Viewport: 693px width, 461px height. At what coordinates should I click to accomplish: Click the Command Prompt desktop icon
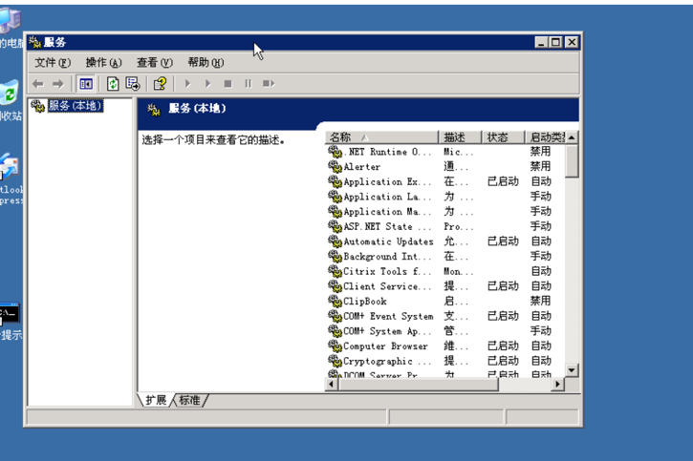click(10, 314)
